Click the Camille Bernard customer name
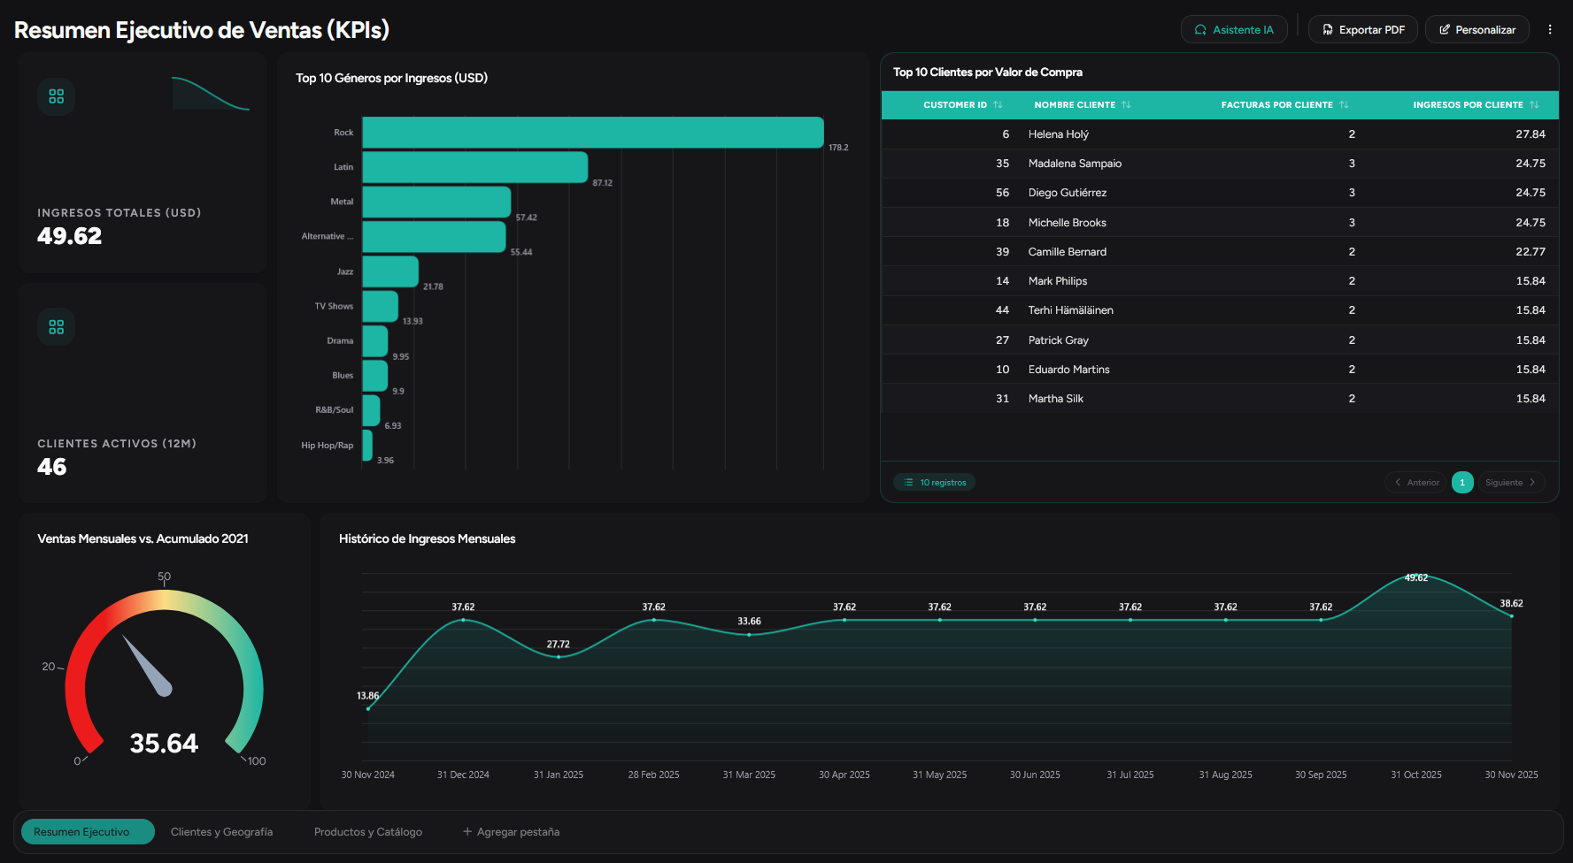Screen dimensions: 1573x863 pyautogui.click(x=1068, y=252)
